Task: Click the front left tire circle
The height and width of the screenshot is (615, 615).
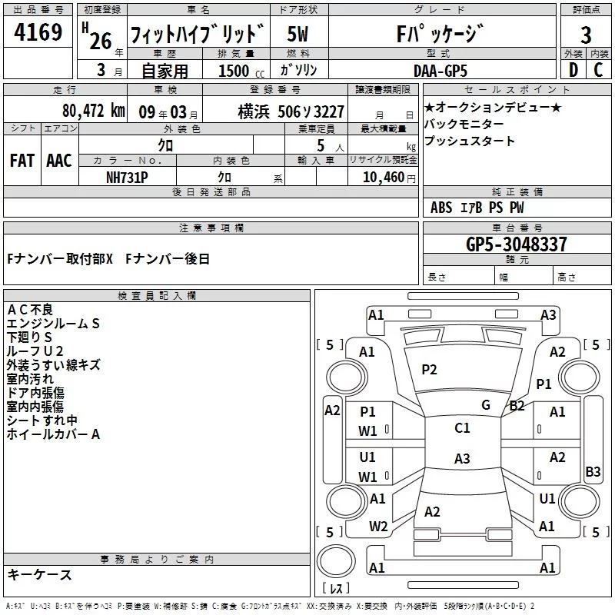Action: [347, 377]
